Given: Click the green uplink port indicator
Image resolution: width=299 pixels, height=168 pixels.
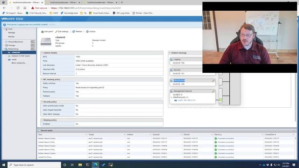Looking at the screenshot, I should click(x=221, y=100).
